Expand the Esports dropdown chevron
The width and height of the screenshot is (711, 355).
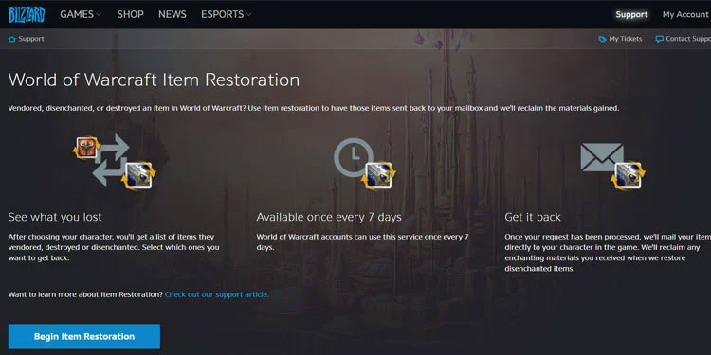pos(248,15)
